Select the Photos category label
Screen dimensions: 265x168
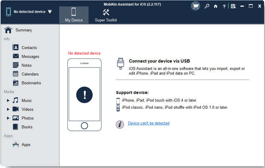click(28, 118)
